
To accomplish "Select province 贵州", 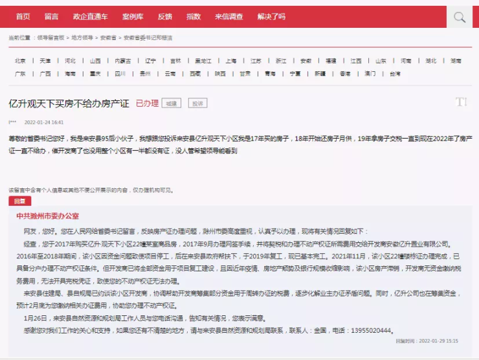I will (x=145, y=74).
